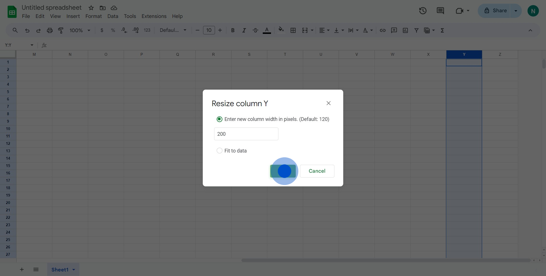Format as currency with dollar icon
This screenshot has width=546, height=276.
[102, 30]
